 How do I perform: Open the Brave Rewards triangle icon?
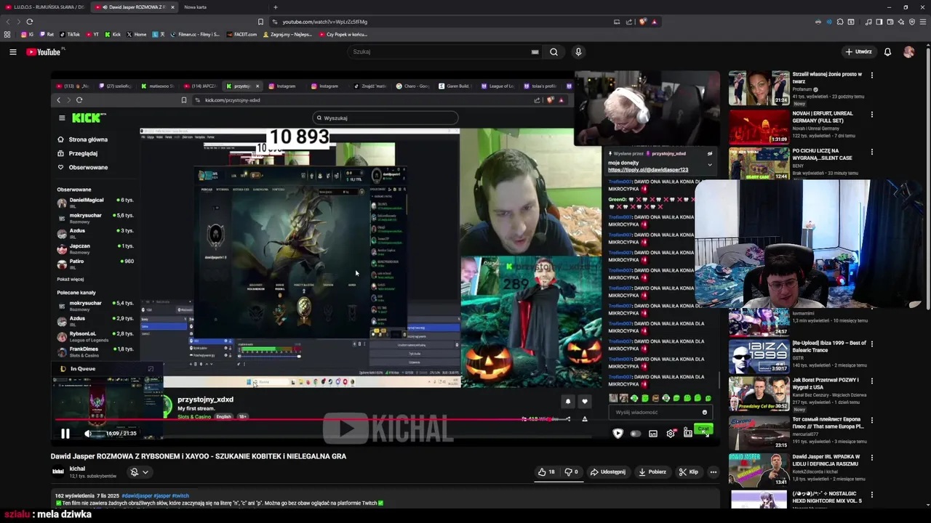pos(654,22)
